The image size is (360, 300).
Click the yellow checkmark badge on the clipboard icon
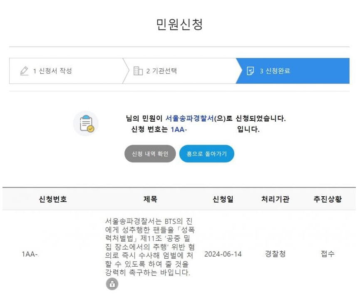pyautogui.click(x=90, y=129)
